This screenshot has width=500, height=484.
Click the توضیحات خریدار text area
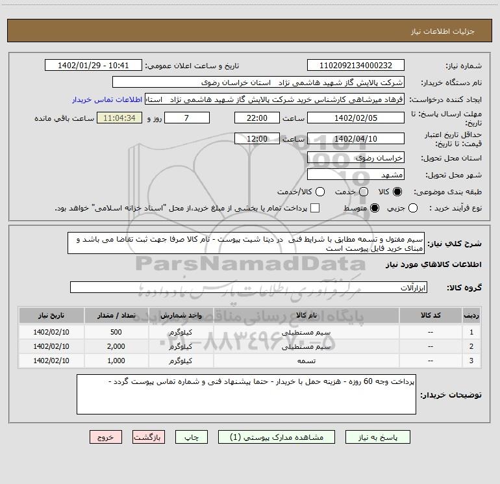pyautogui.click(x=245, y=394)
